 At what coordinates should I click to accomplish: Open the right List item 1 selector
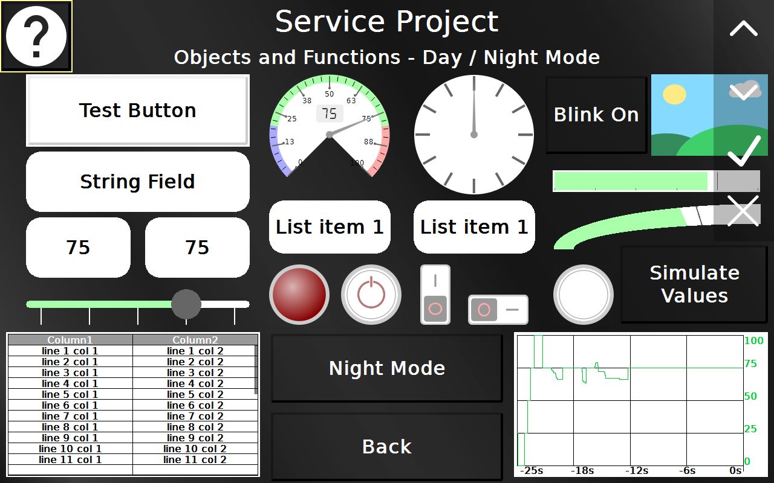(474, 227)
